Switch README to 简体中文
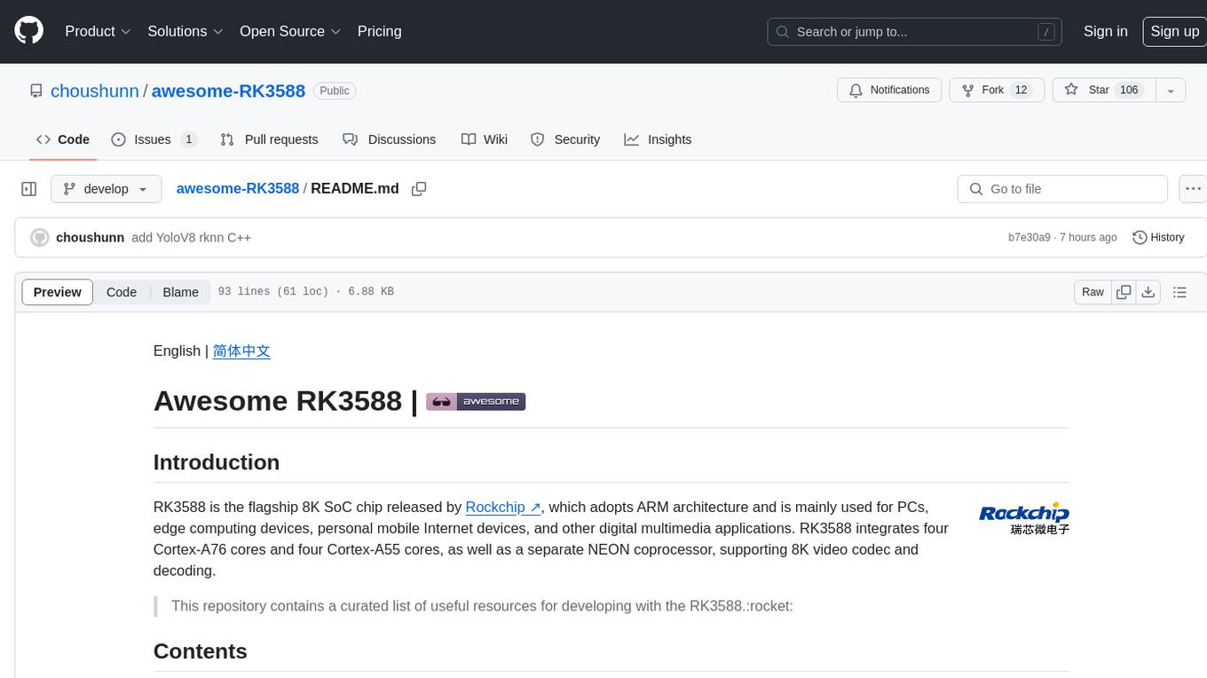Screen dimensions: 1207x678 point(241,351)
